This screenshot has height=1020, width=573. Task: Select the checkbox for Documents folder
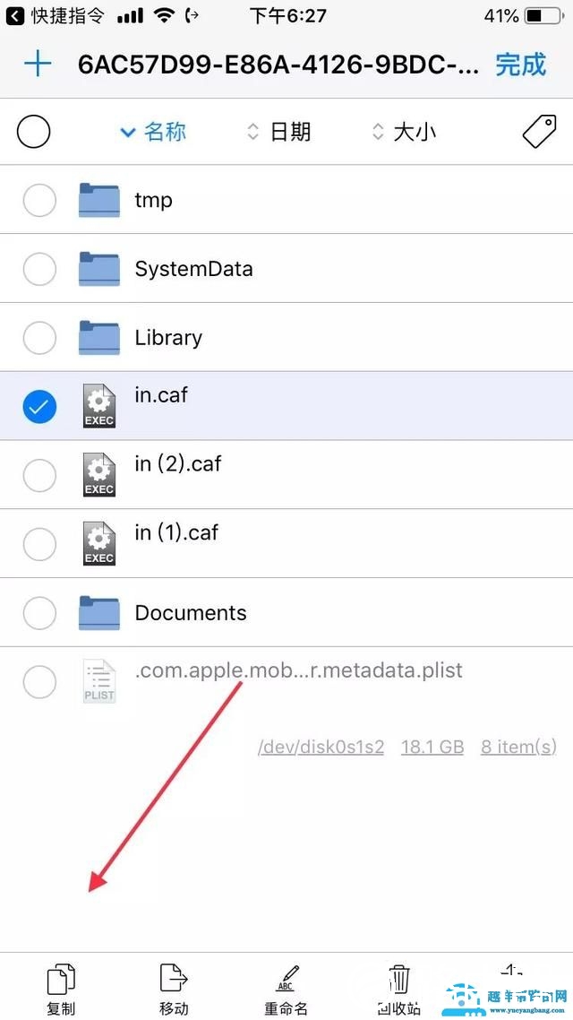[38, 613]
